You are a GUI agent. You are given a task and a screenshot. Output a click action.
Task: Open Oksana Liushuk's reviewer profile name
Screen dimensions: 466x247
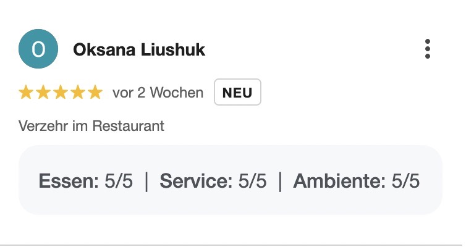pos(139,49)
